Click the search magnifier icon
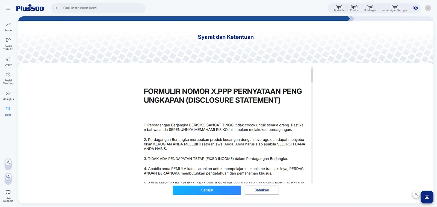The image size is (437, 207). pyautogui.click(x=56, y=8)
